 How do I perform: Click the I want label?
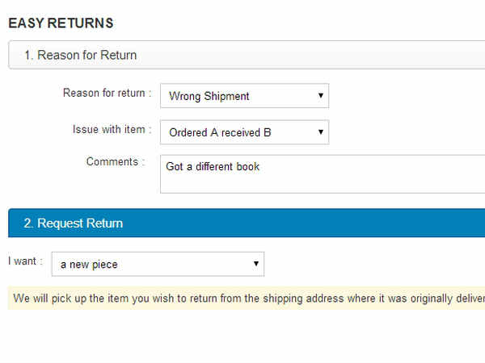tap(25, 261)
